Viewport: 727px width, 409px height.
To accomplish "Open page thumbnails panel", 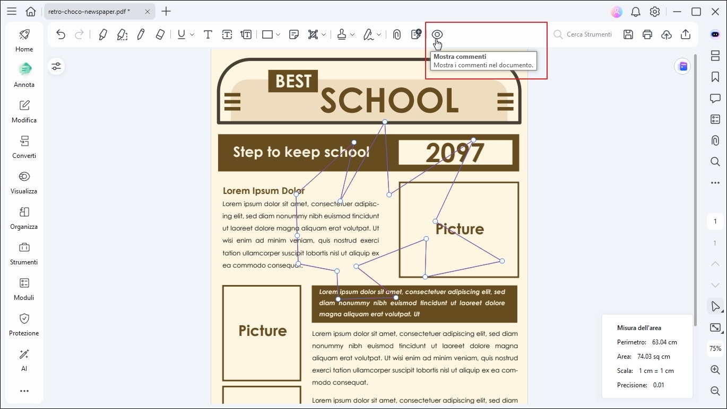I will pyautogui.click(x=715, y=56).
